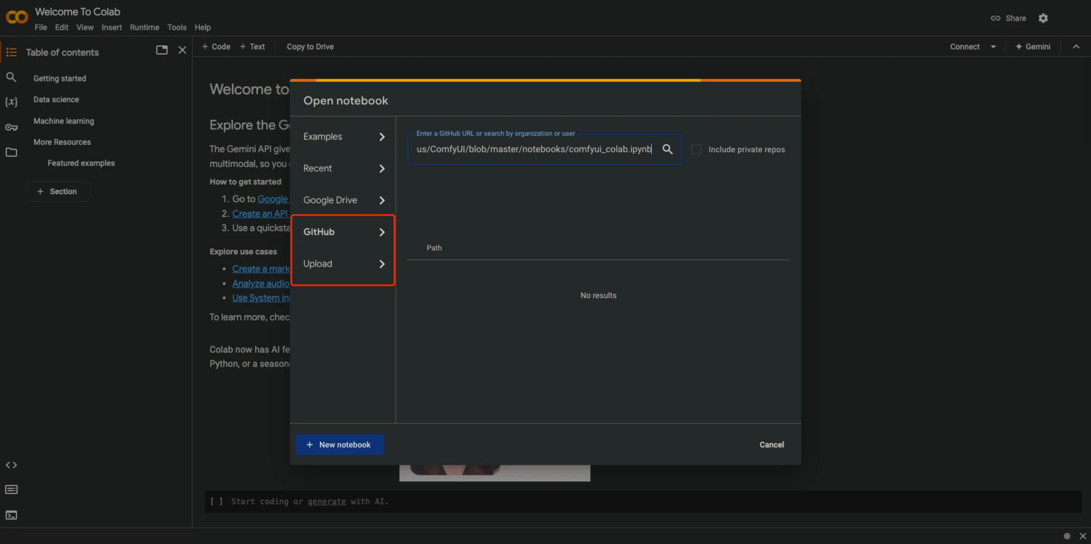Go to Getting started section
Image resolution: width=1091 pixels, height=544 pixels.
coord(60,78)
